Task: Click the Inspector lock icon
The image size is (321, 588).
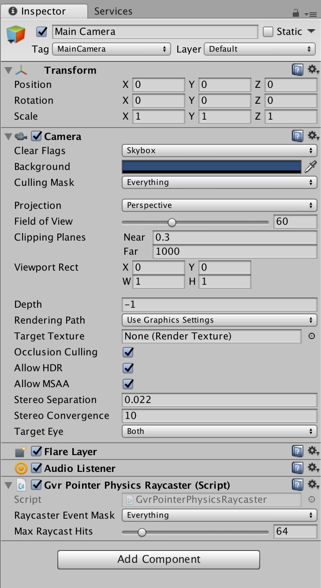Action: tap(296, 13)
